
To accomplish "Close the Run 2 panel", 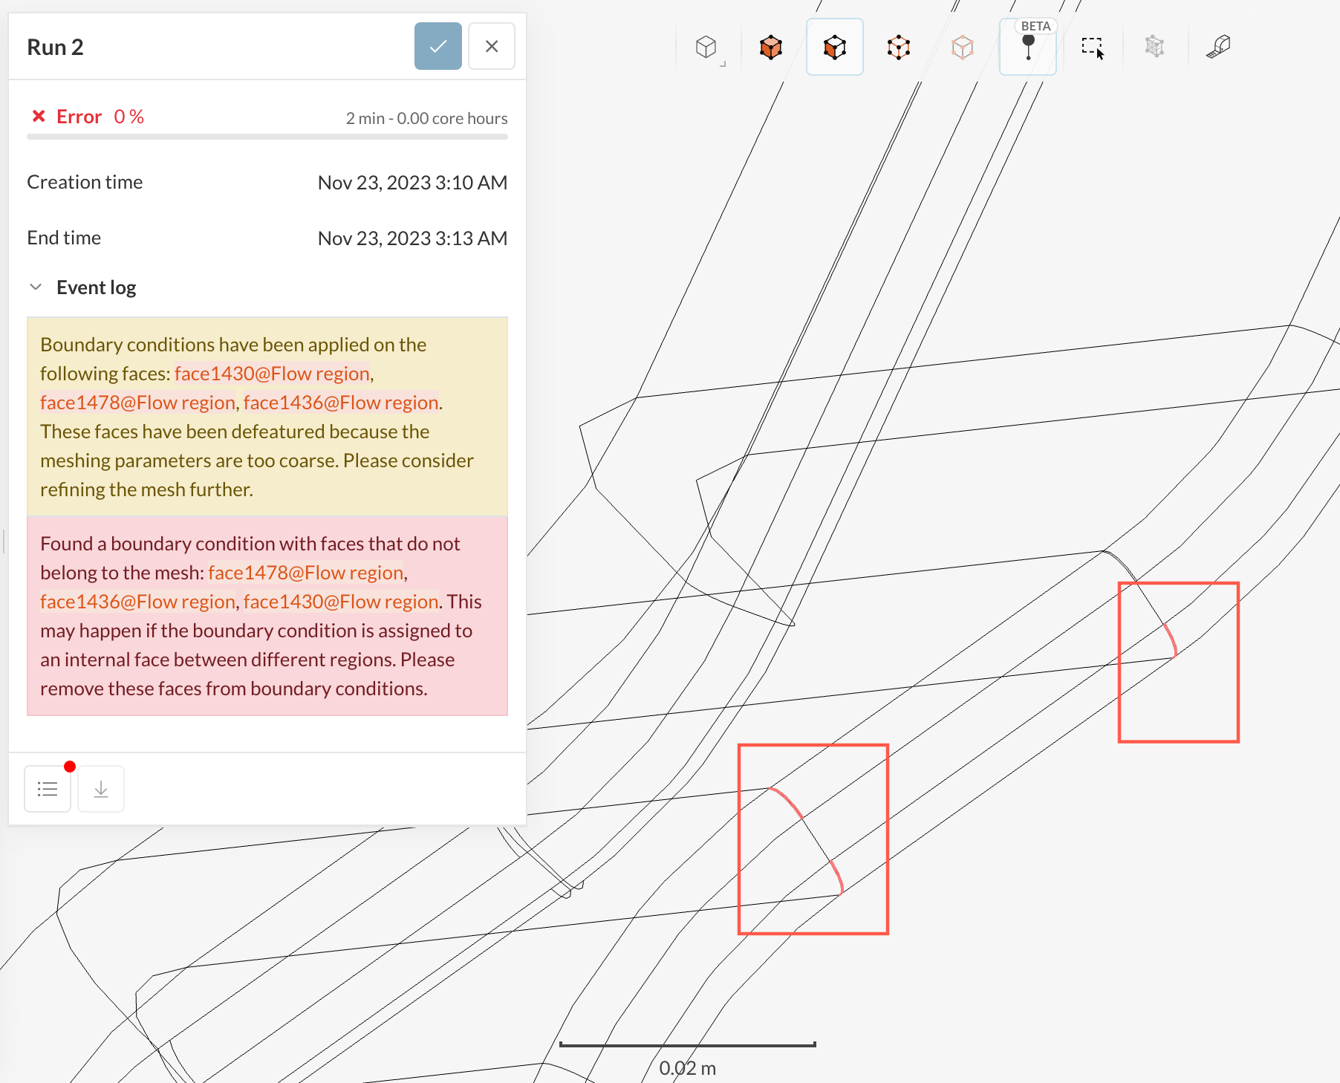I will pyautogui.click(x=491, y=46).
